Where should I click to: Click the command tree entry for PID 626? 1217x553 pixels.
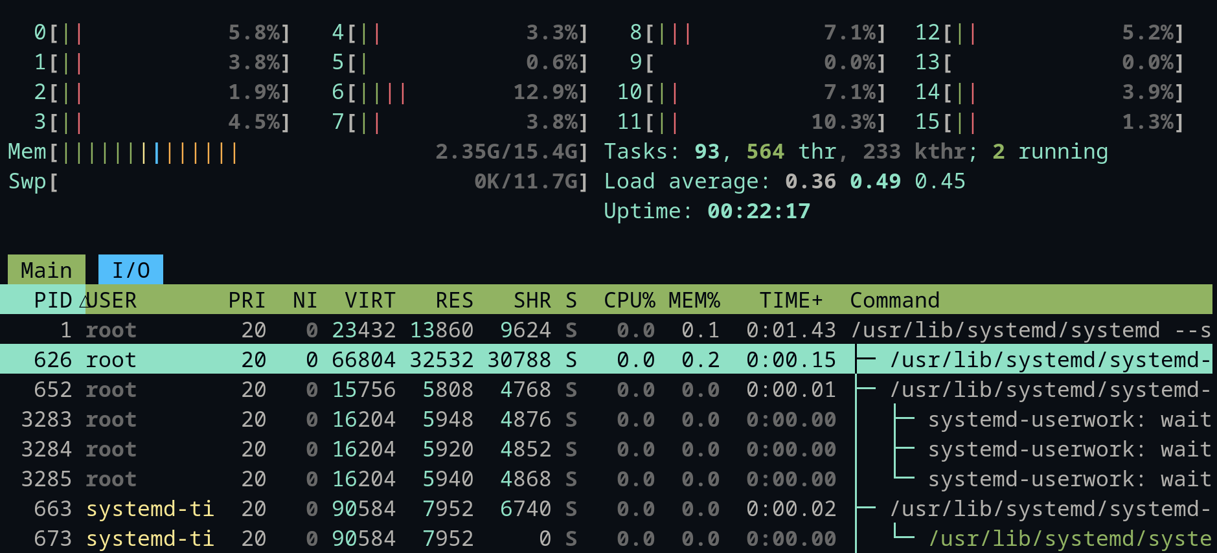pyautogui.click(x=1050, y=360)
